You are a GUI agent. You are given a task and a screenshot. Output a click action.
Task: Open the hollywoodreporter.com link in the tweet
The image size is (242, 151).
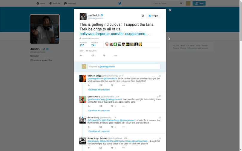[x=114, y=34]
